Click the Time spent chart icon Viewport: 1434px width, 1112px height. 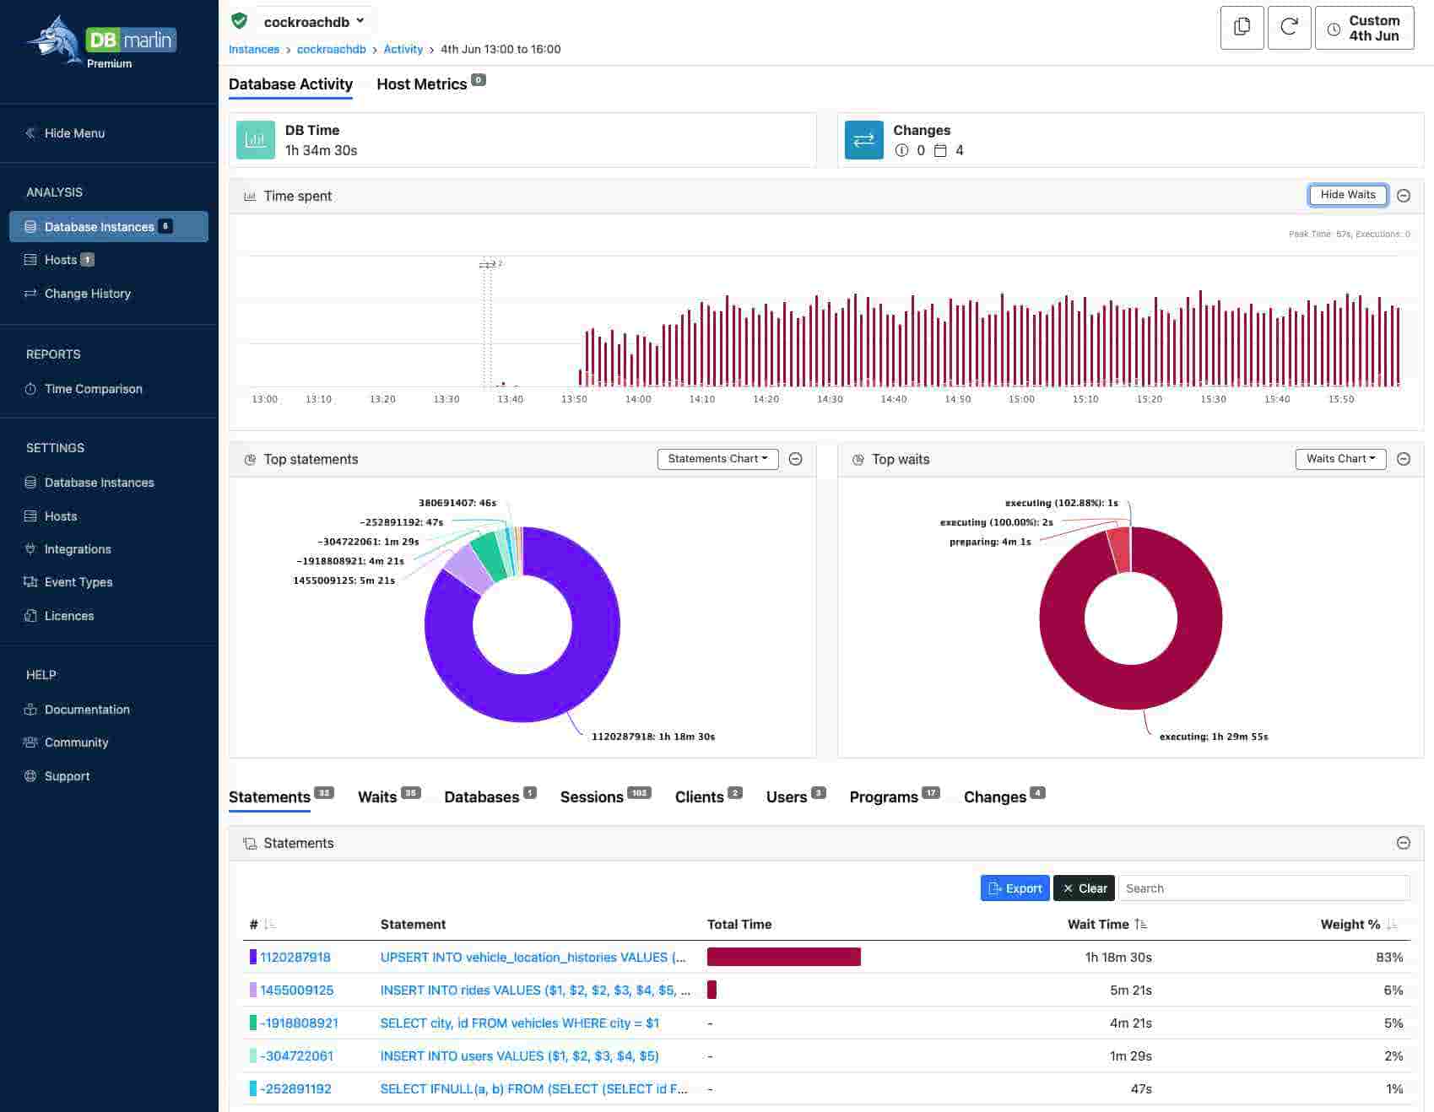click(250, 196)
